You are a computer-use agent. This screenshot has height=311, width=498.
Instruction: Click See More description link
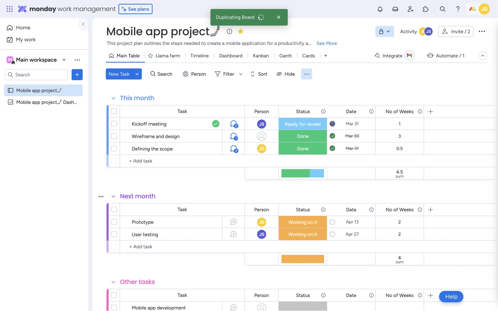coord(327,43)
